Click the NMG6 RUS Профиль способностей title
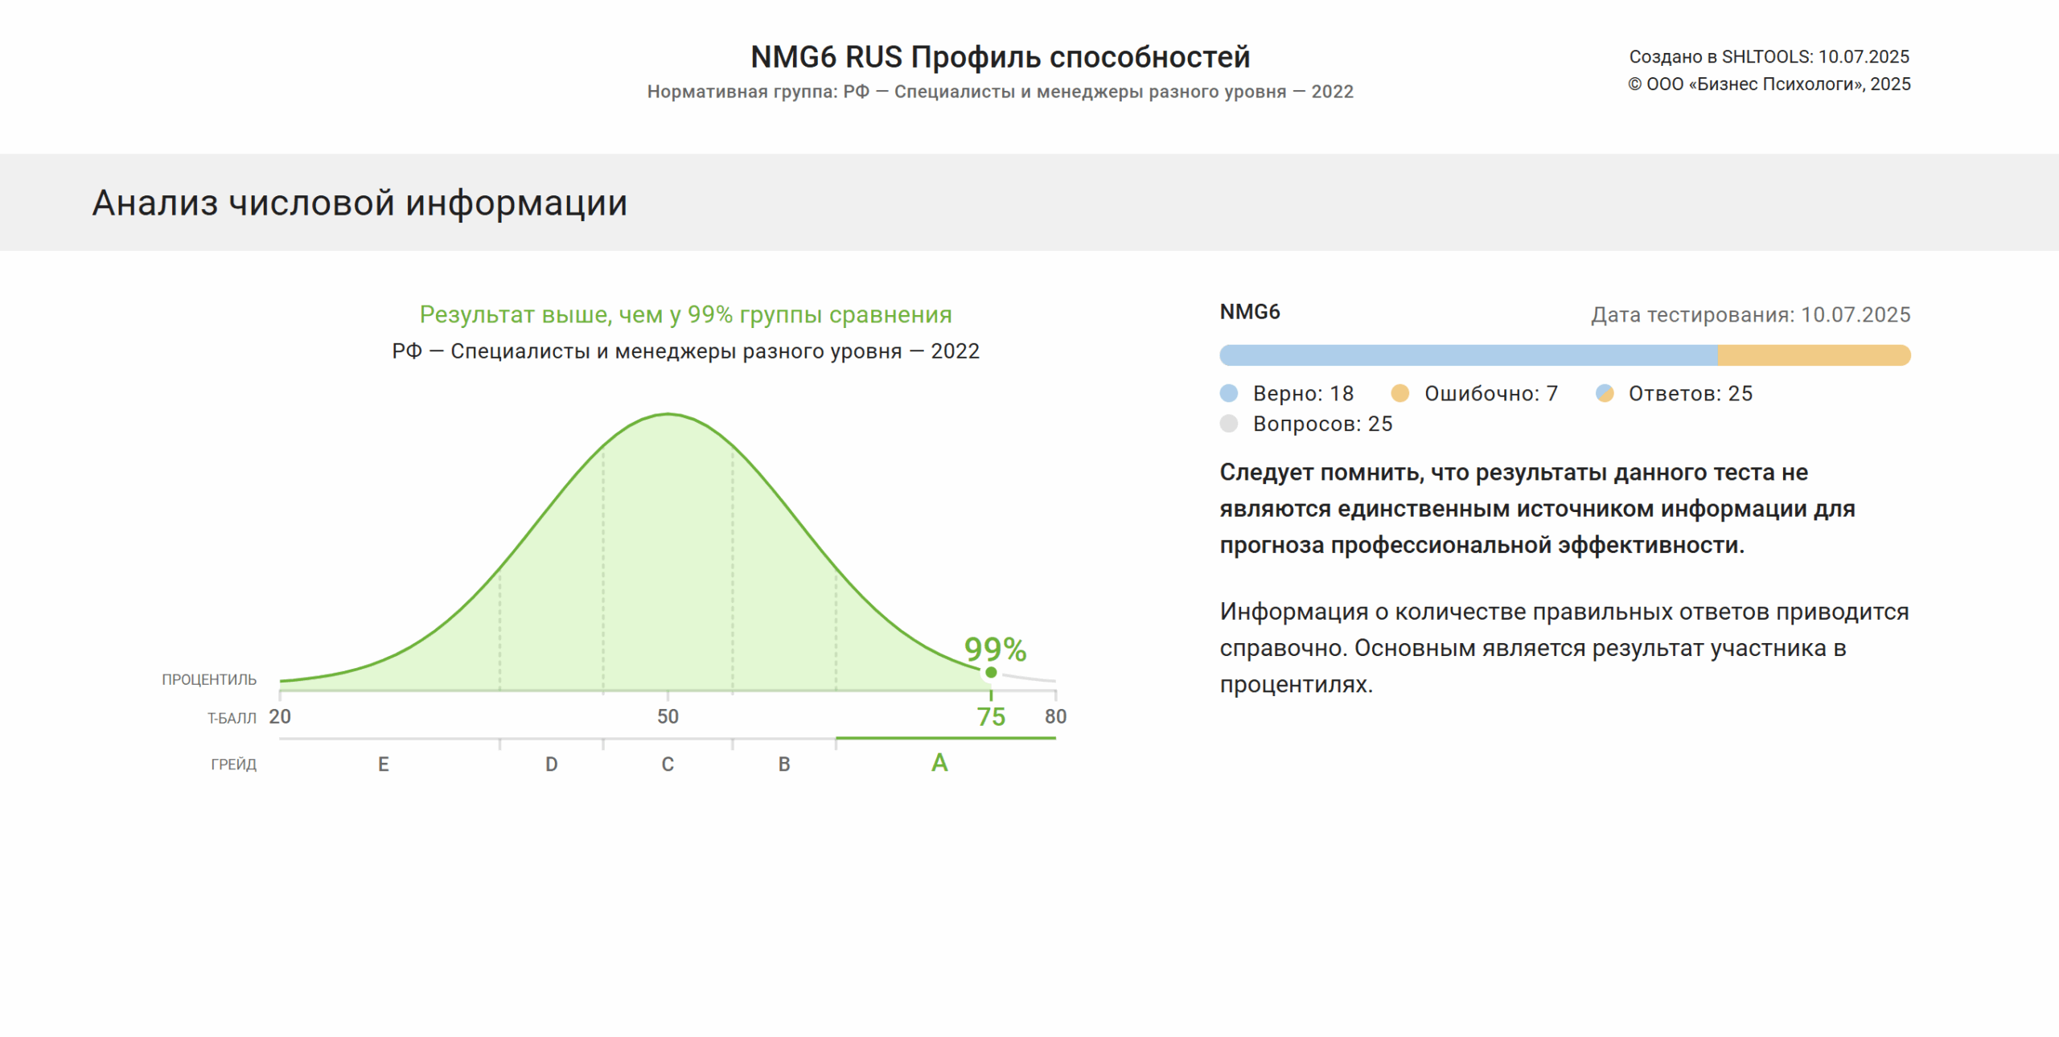 [1000, 57]
